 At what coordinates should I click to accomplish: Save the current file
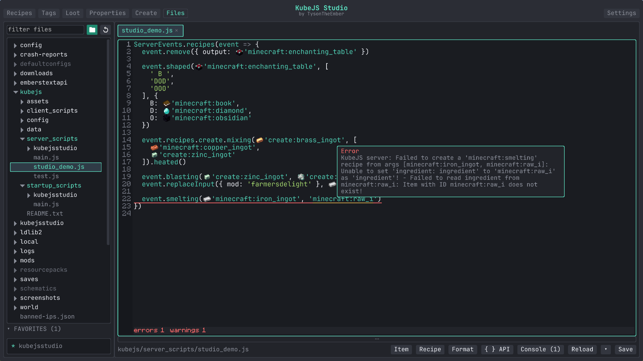pyautogui.click(x=625, y=349)
